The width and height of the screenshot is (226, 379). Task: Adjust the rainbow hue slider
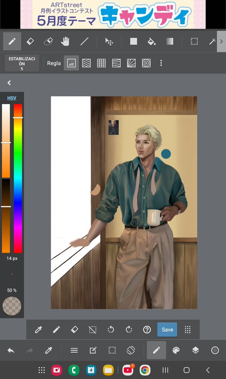click(x=18, y=178)
